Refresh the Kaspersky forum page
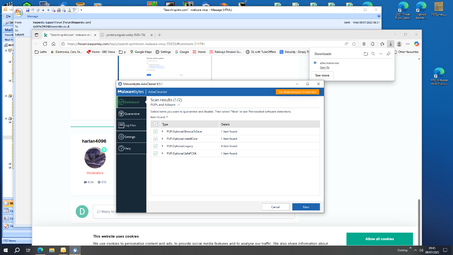 (45, 44)
